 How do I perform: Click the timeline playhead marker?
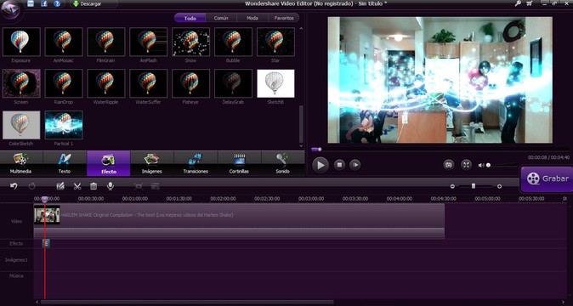[44, 200]
